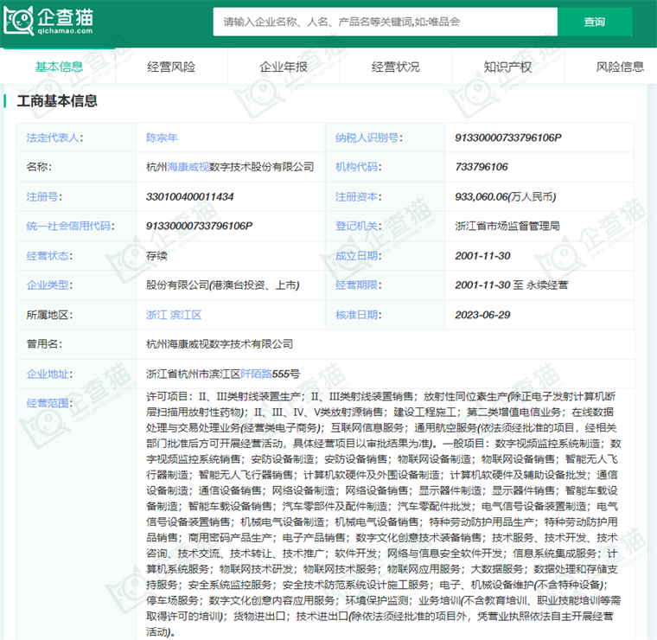This screenshot has width=657, height=640.
Task: Go to the 知识产权 tab
Action: pos(507,67)
